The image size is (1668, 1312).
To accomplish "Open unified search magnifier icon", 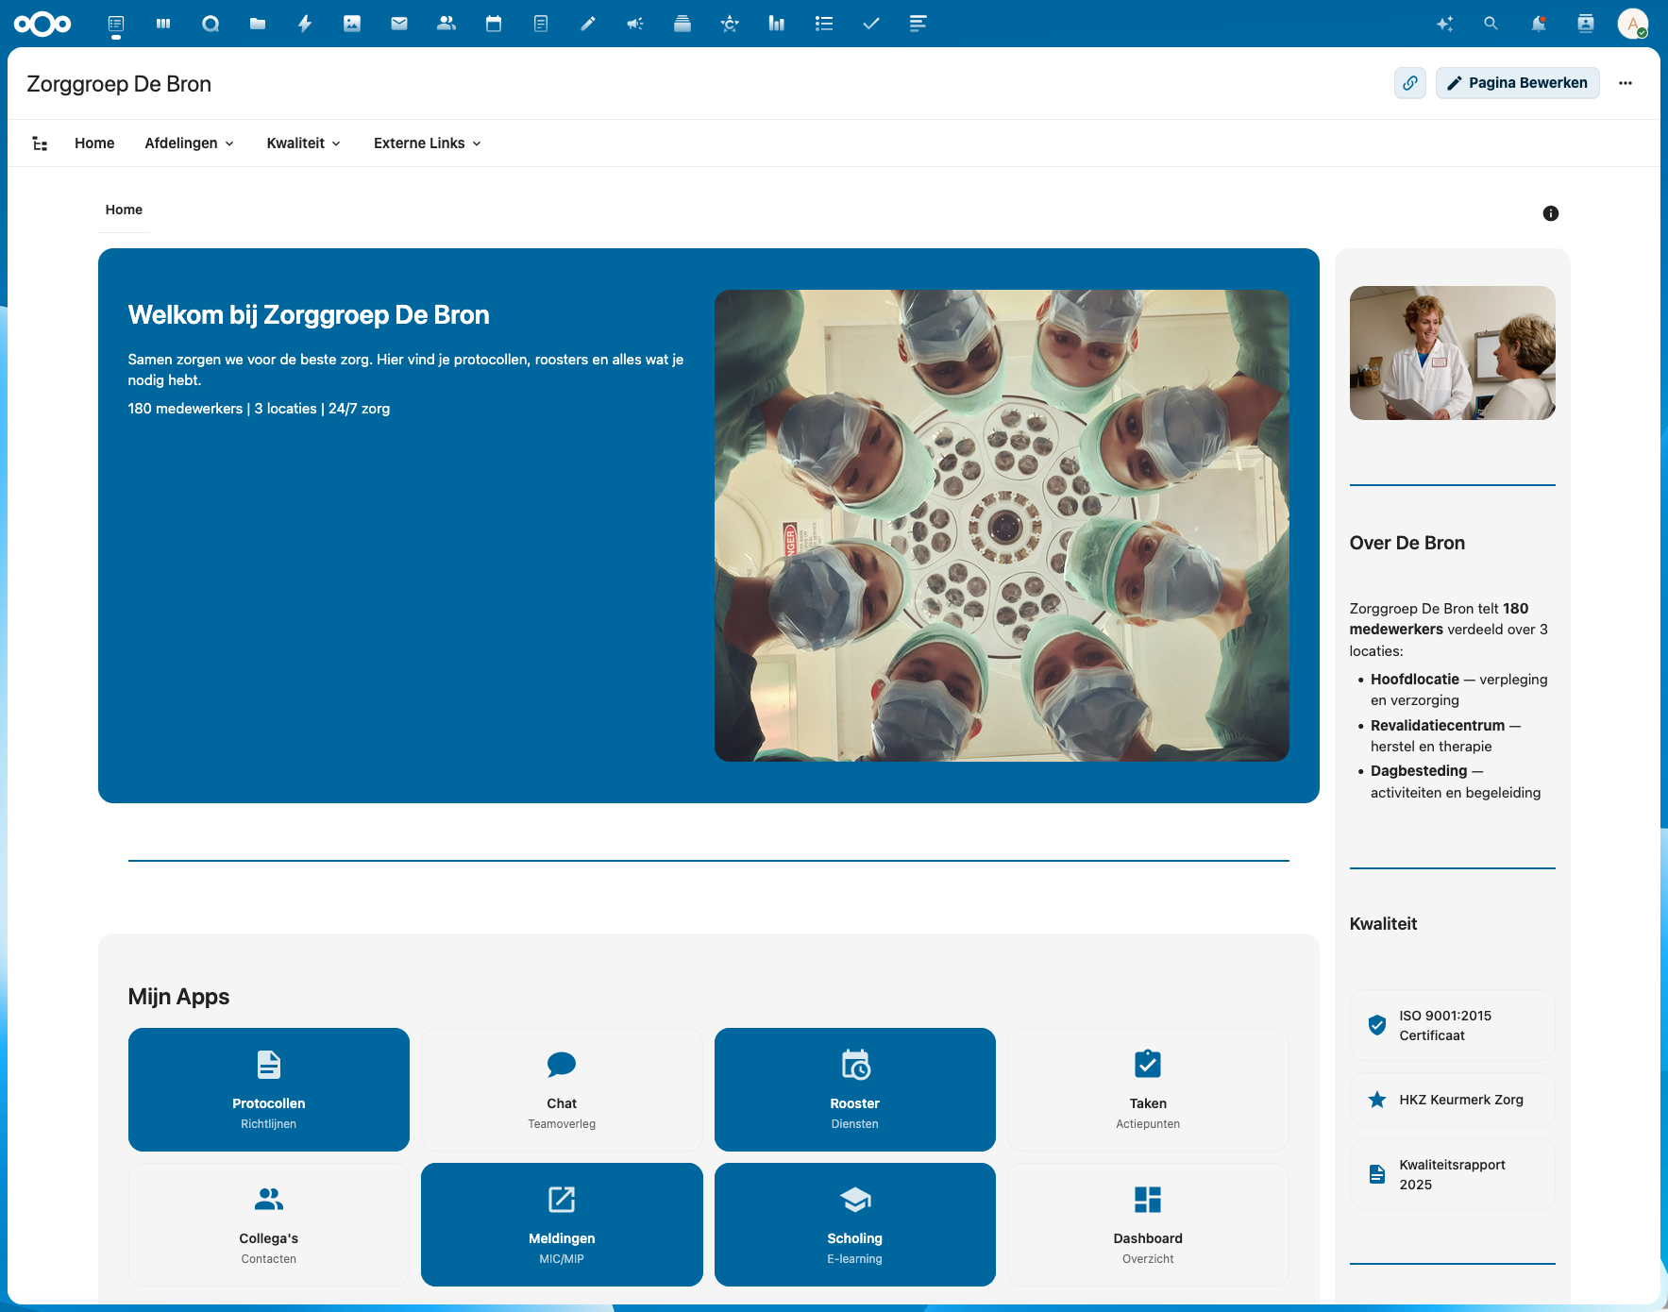I will (x=1491, y=24).
